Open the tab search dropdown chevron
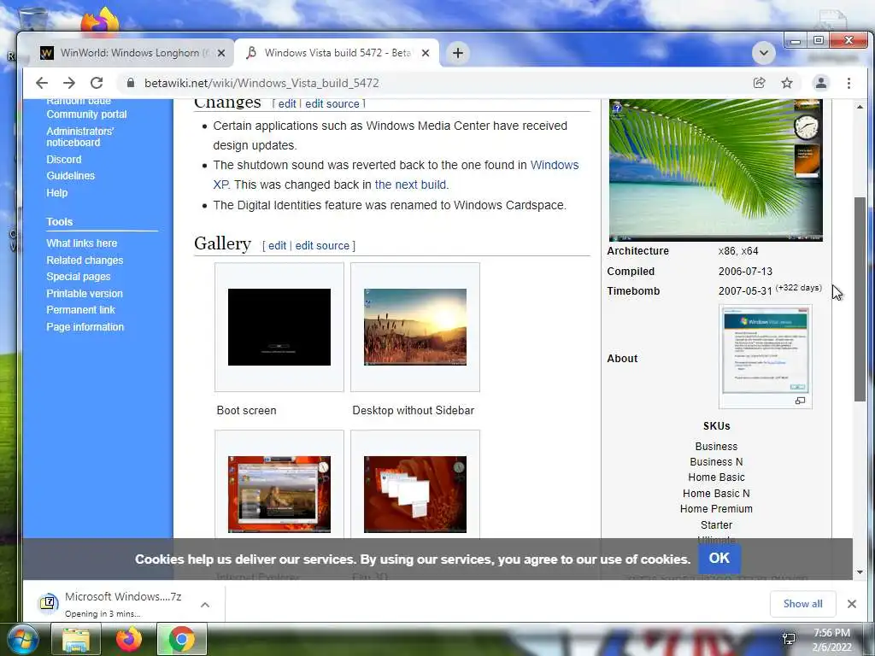Image resolution: width=875 pixels, height=656 pixels. tap(763, 53)
